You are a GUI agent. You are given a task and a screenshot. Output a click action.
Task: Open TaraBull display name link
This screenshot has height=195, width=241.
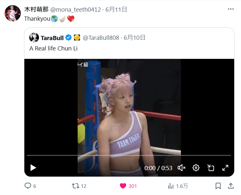pyautogui.click(x=52, y=38)
